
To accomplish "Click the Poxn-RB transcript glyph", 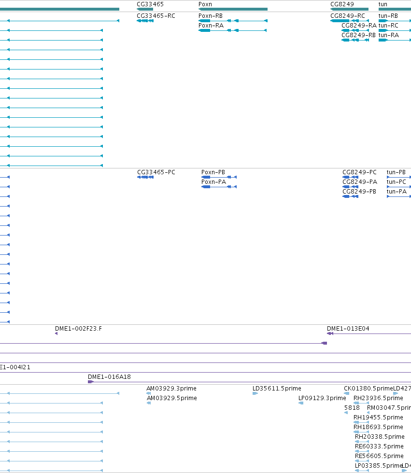I will (x=233, y=21).
